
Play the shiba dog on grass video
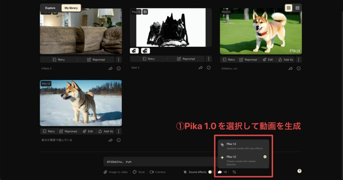click(261, 31)
